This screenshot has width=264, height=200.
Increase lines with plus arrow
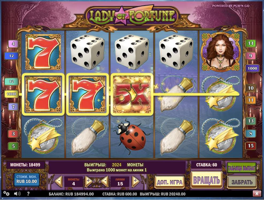pyautogui.click(x=135, y=181)
